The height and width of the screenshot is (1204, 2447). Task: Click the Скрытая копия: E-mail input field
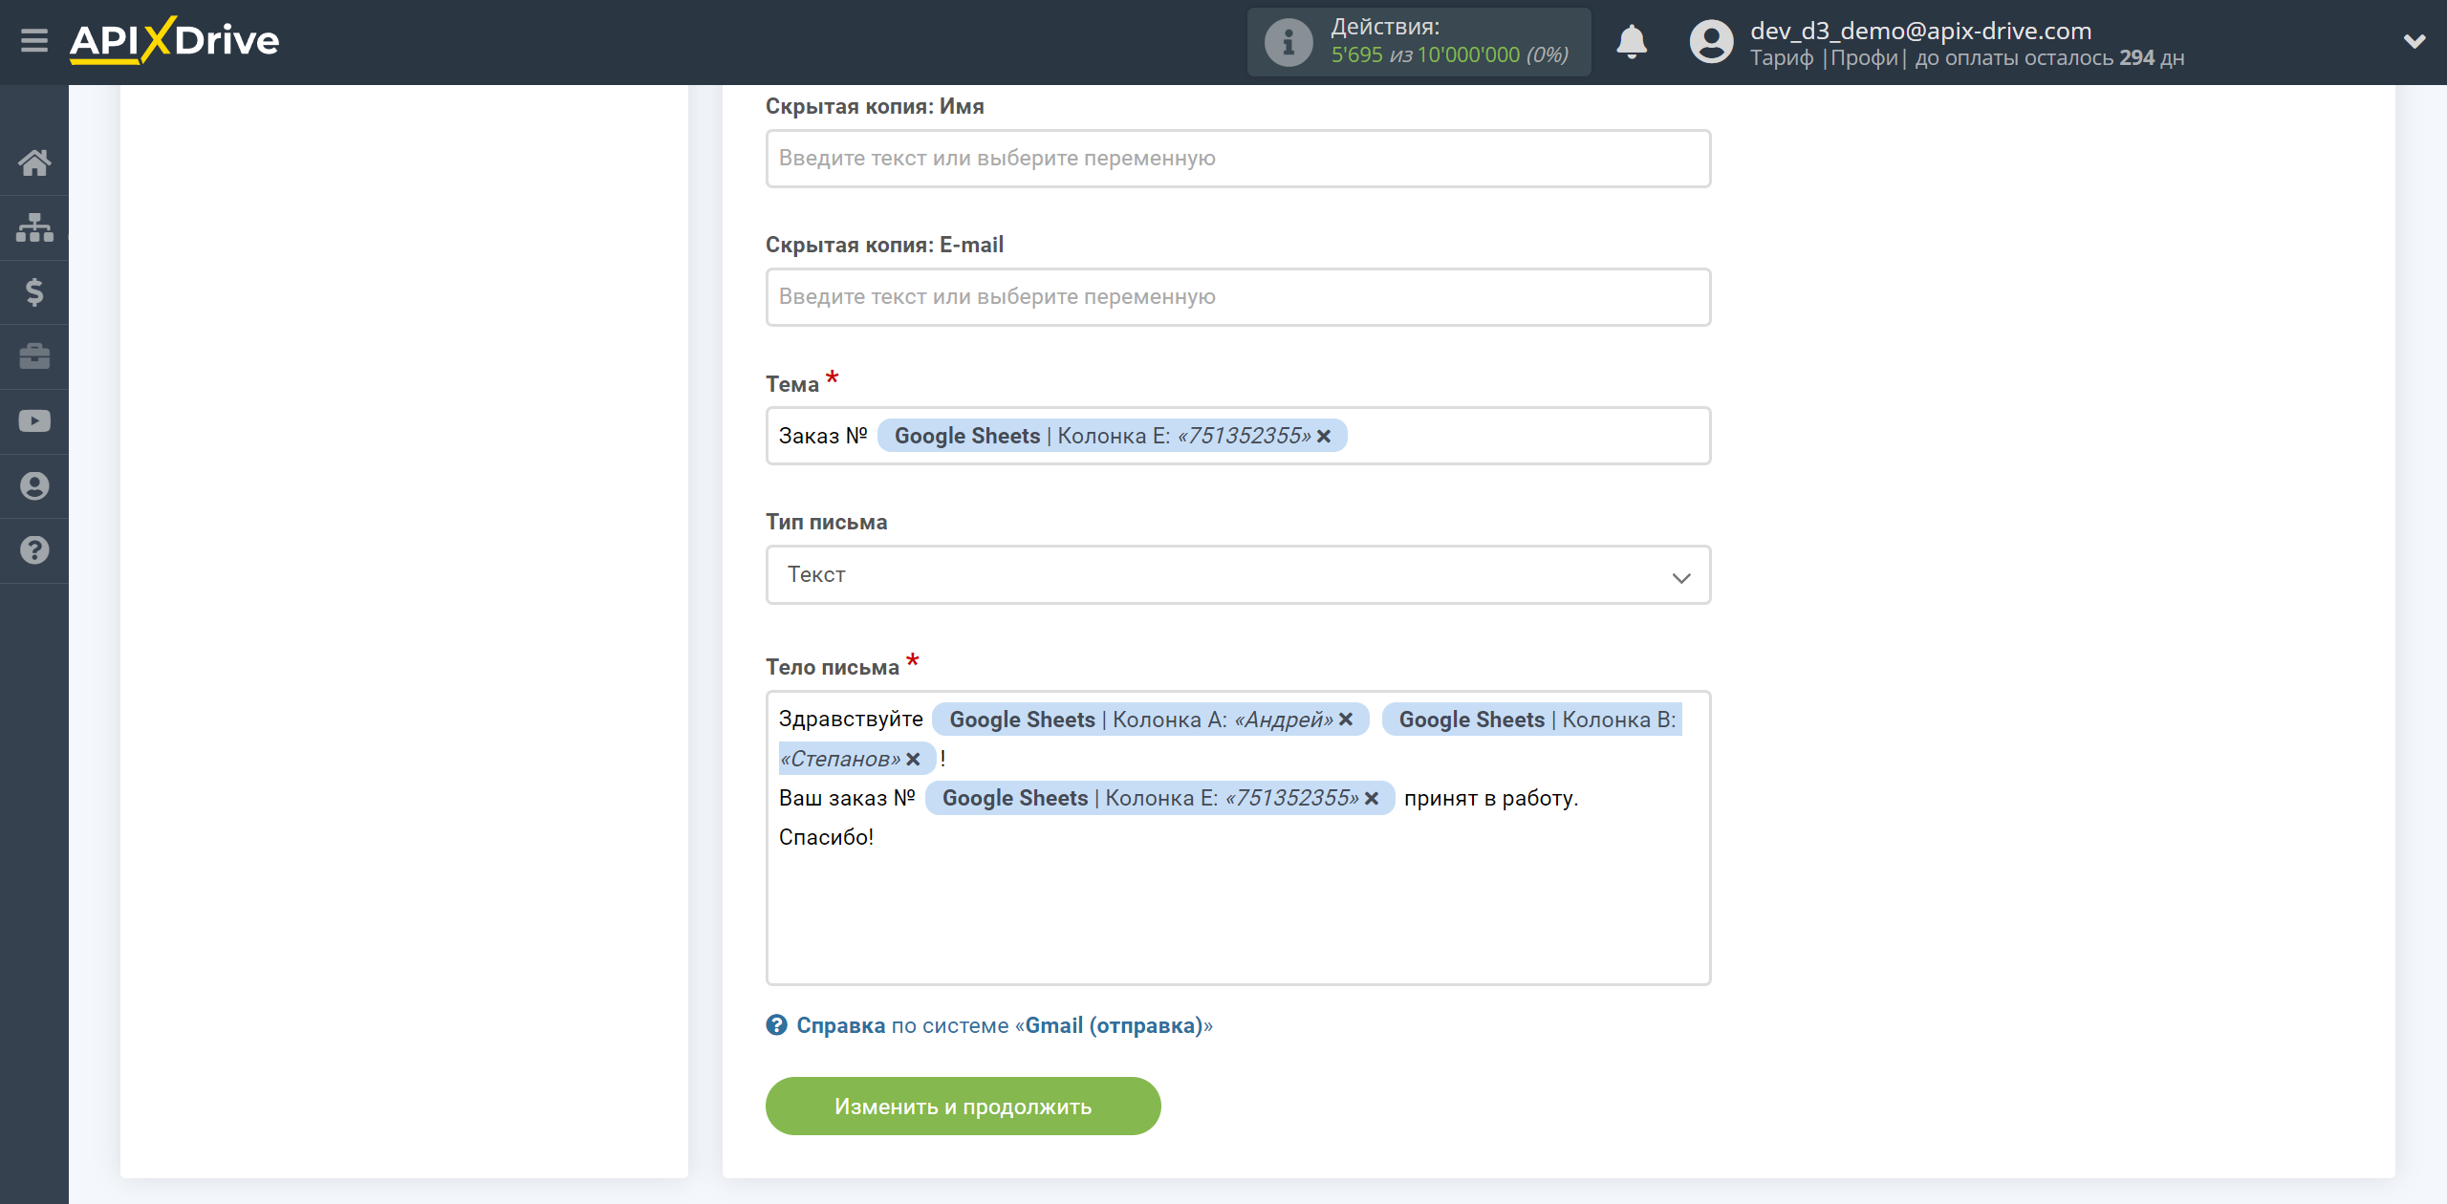coord(1238,297)
